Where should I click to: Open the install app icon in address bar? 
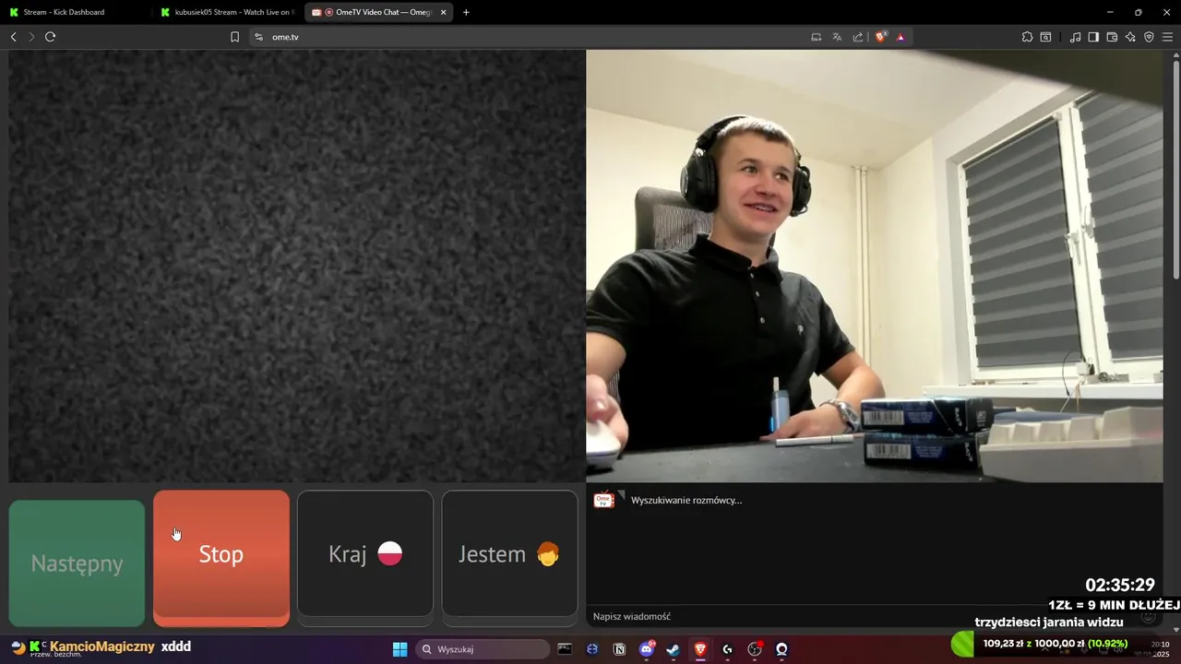tap(816, 37)
